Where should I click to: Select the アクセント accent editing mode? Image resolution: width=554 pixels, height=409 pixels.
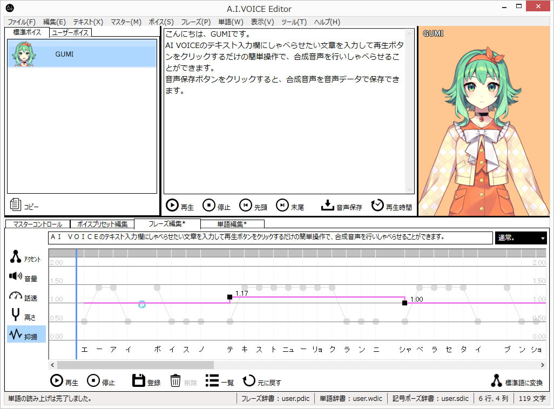(x=25, y=257)
